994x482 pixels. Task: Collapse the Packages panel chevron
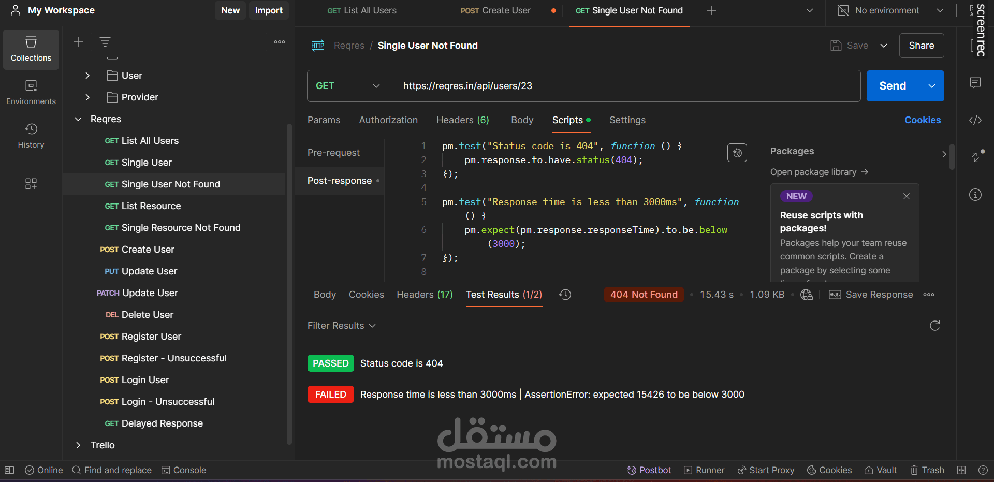coord(944,154)
